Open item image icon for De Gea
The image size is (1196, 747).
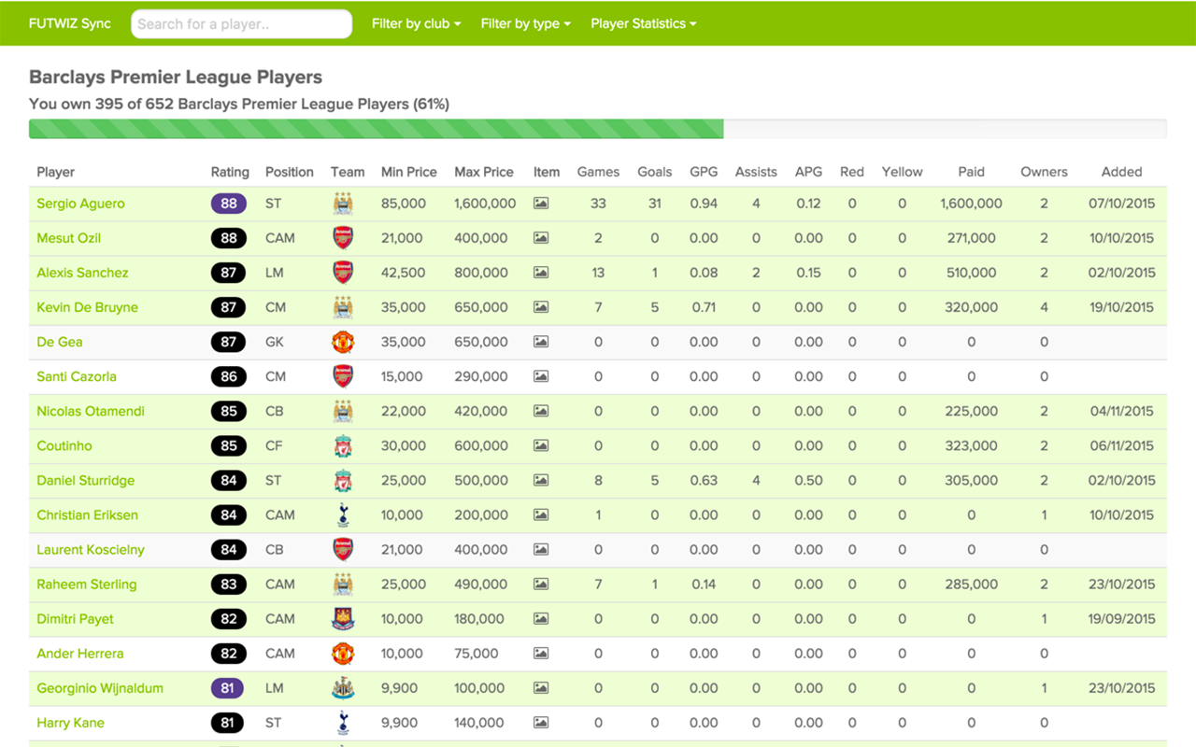click(x=541, y=342)
